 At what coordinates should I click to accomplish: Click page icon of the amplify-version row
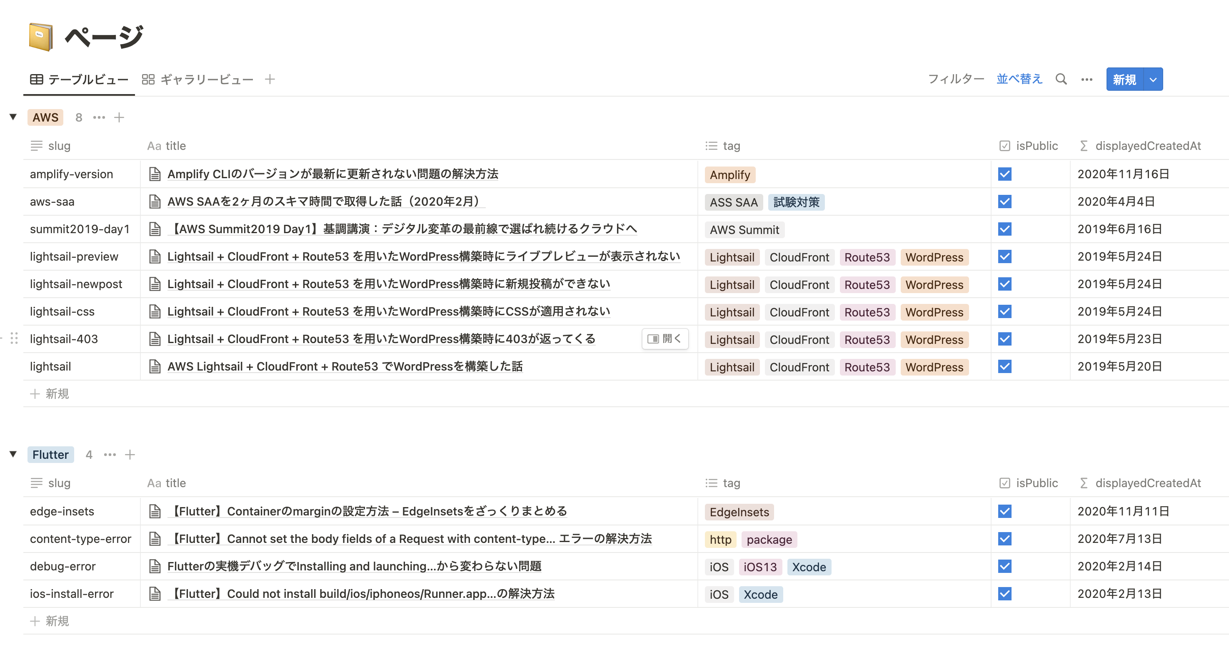pos(155,174)
